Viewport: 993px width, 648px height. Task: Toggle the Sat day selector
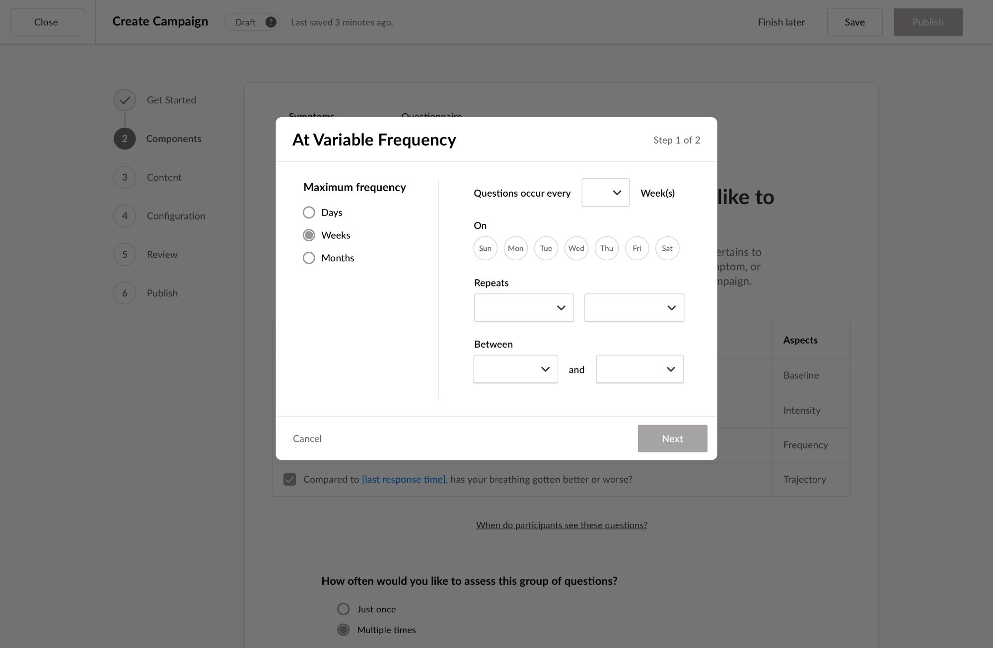(667, 248)
